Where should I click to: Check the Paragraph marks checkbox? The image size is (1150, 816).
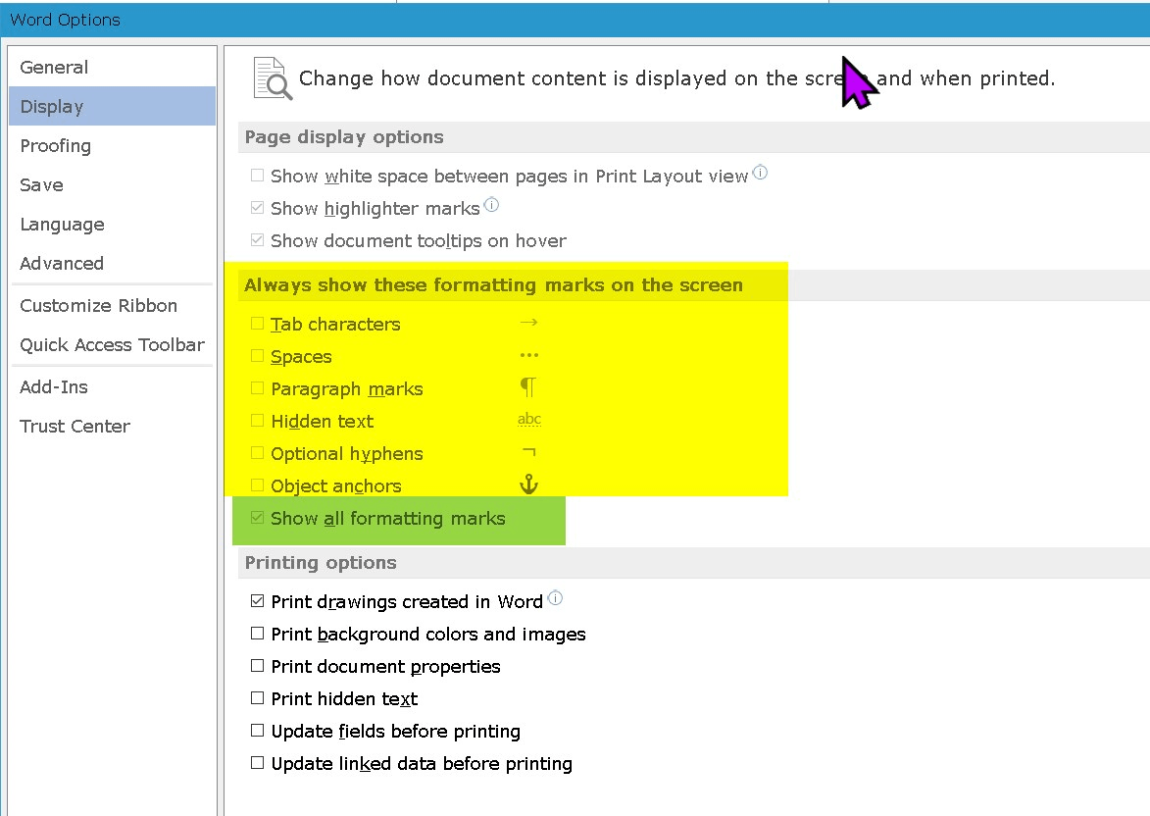257,388
